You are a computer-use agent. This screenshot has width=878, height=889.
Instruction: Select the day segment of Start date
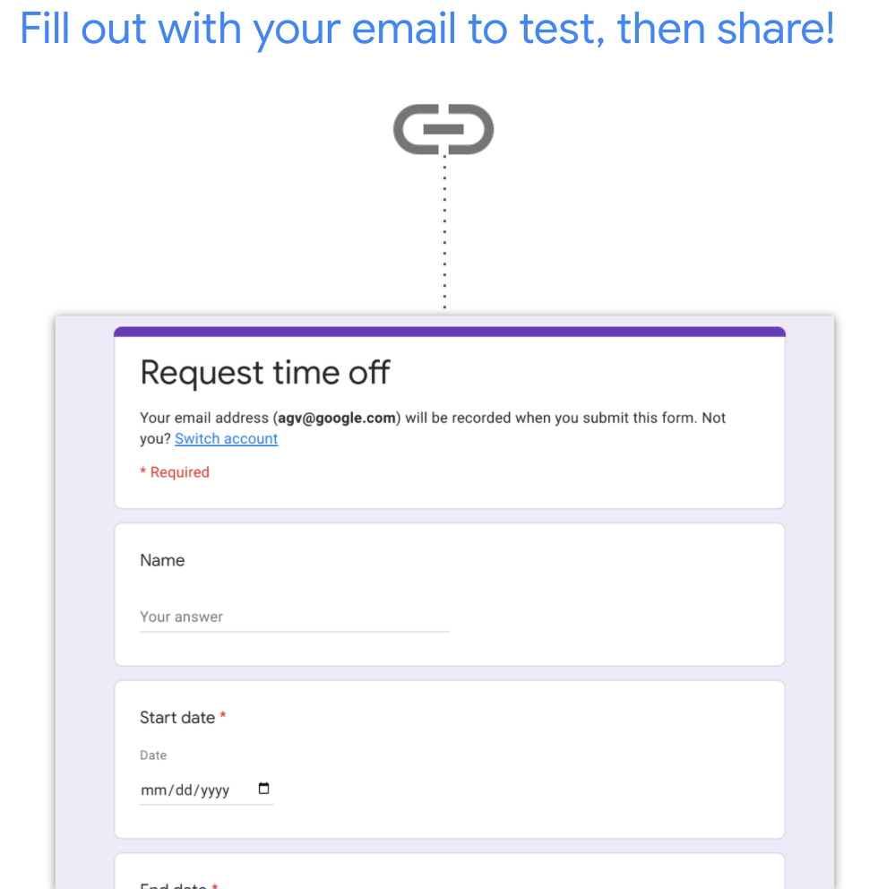(184, 790)
